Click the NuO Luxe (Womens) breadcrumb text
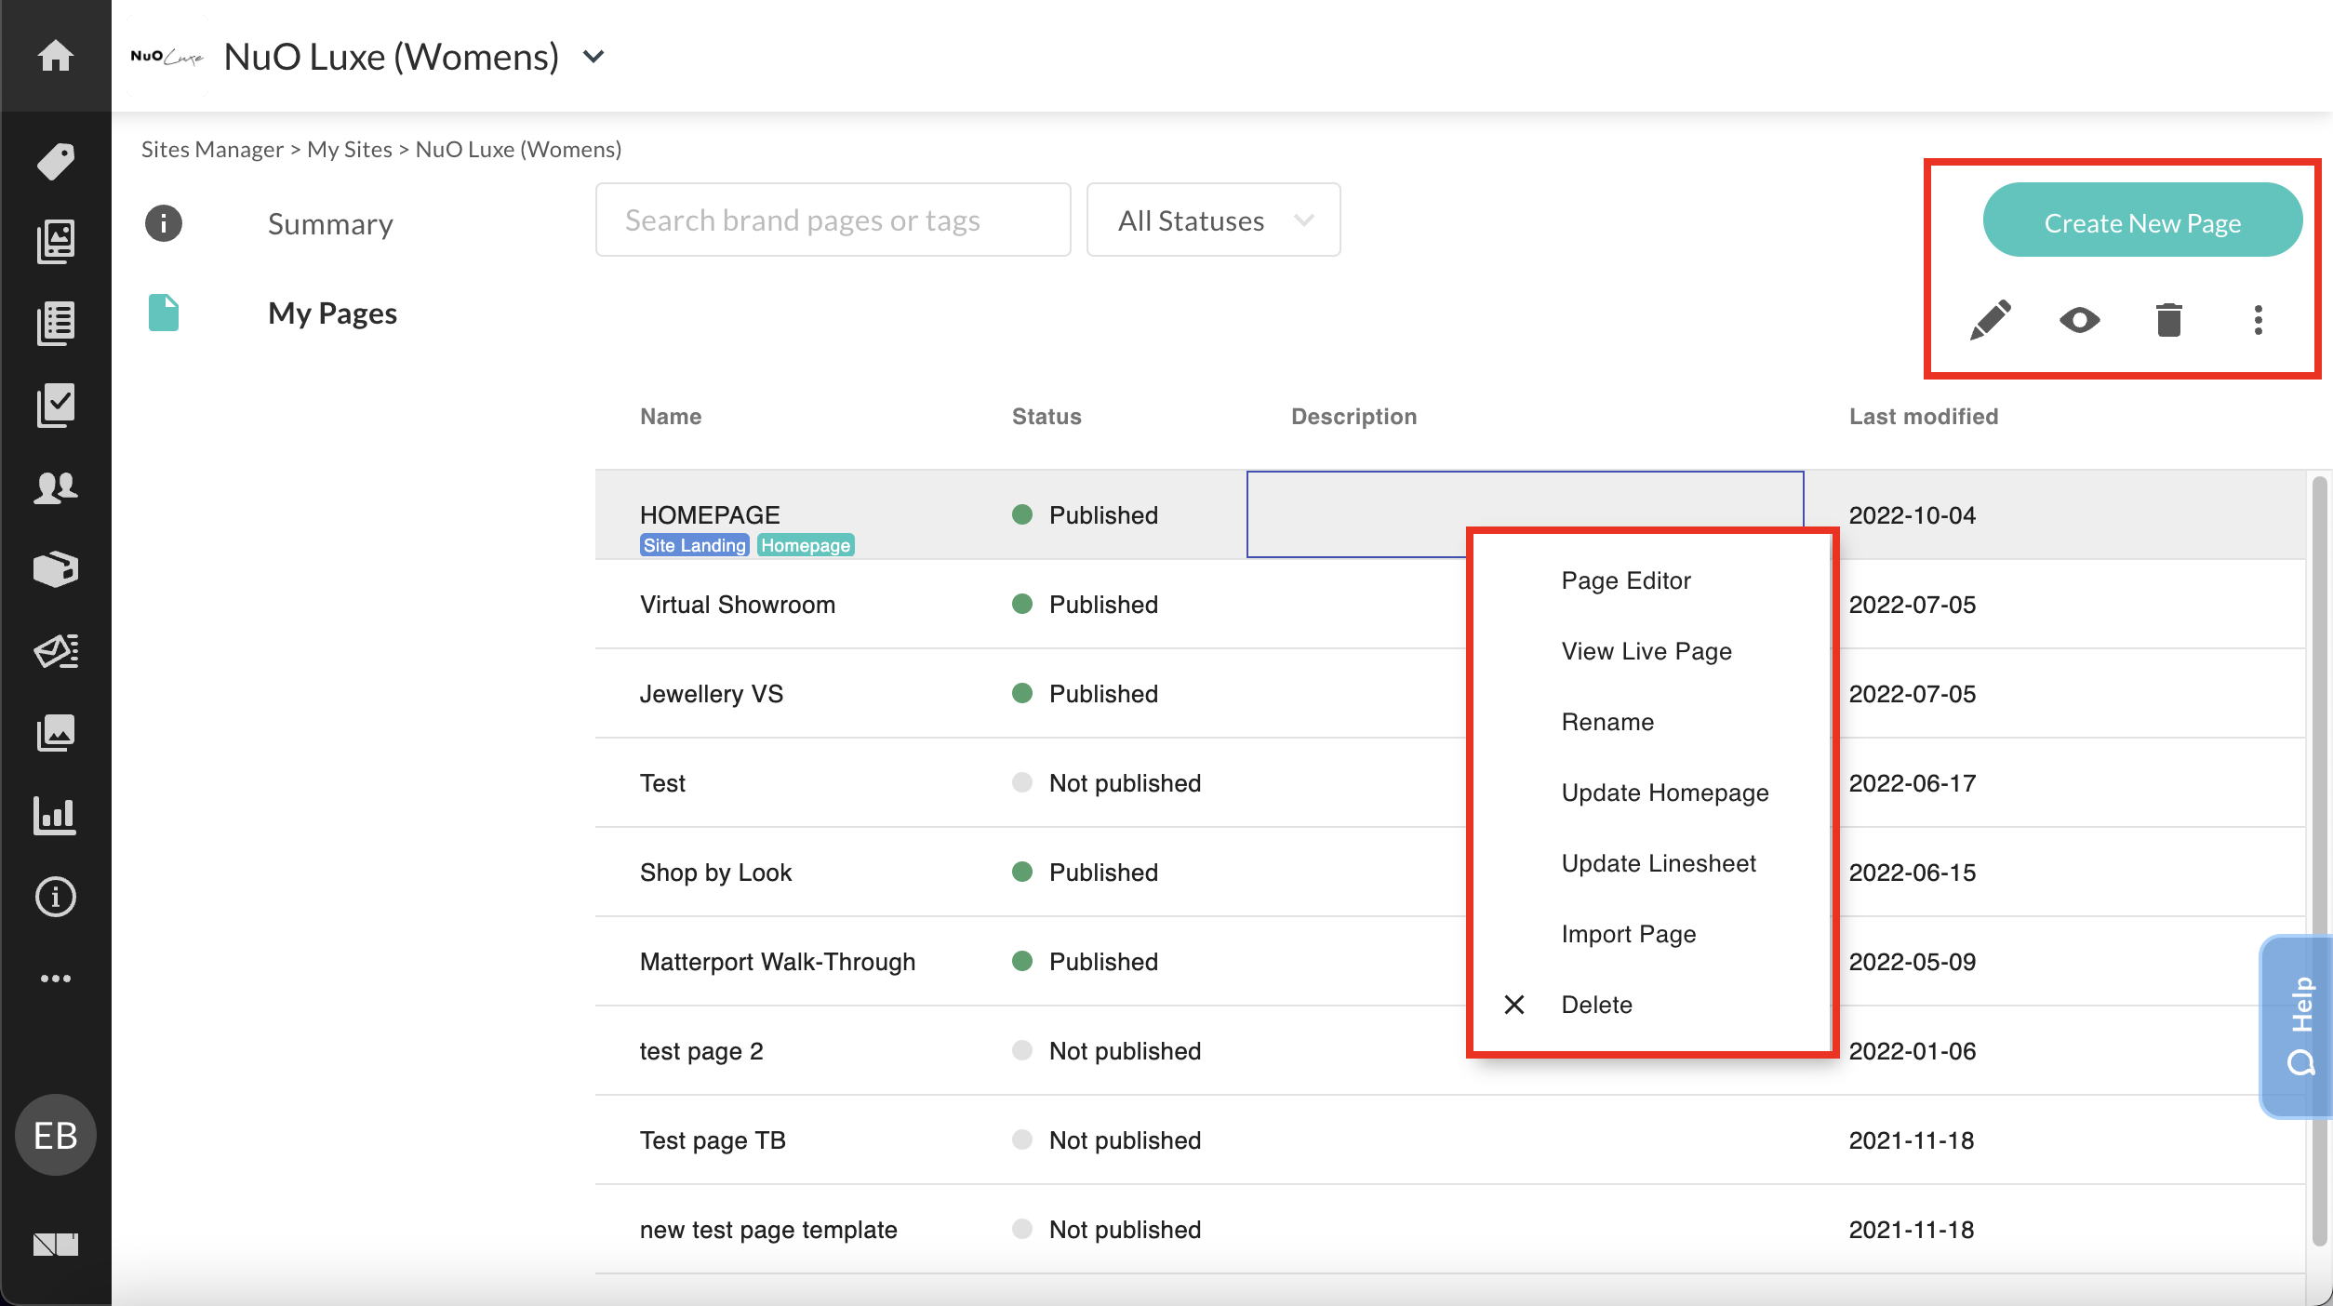Viewport: 2333px width, 1306px height. click(518, 149)
